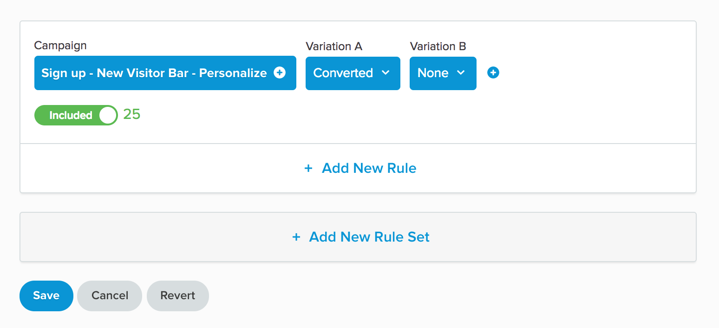This screenshot has width=719, height=328.
Task: Click the green 25 visitor count
Action: point(132,114)
